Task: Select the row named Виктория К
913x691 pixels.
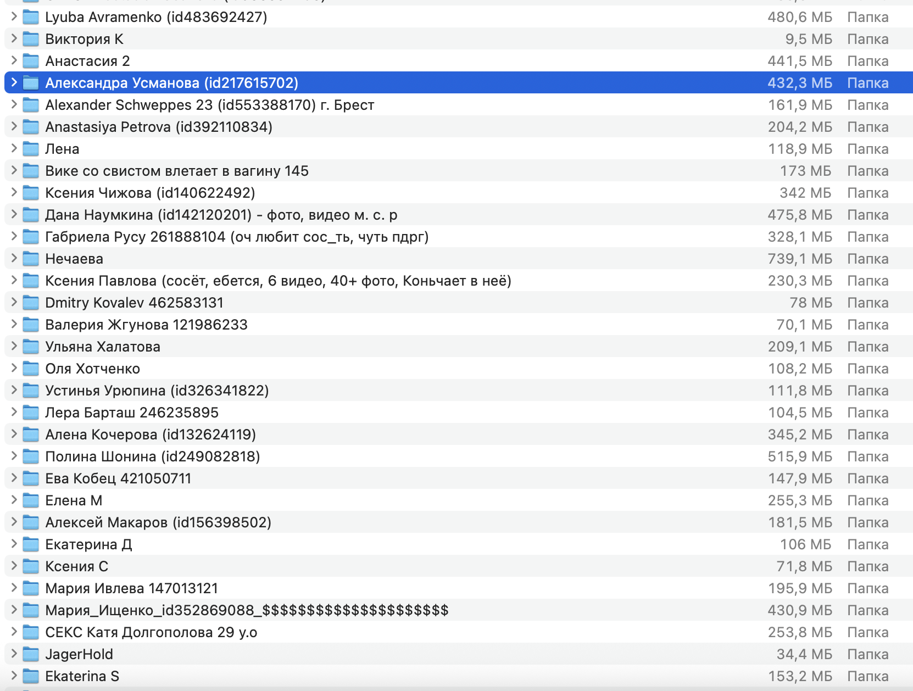Action: coord(459,39)
